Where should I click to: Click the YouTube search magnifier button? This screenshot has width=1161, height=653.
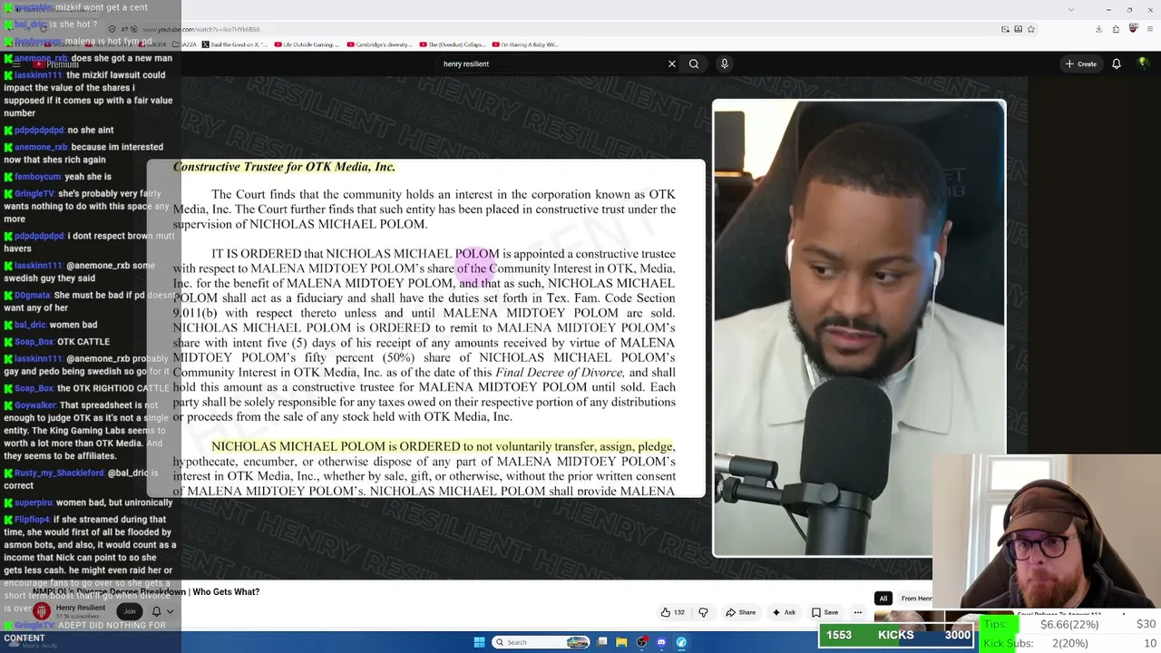(694, 63)
